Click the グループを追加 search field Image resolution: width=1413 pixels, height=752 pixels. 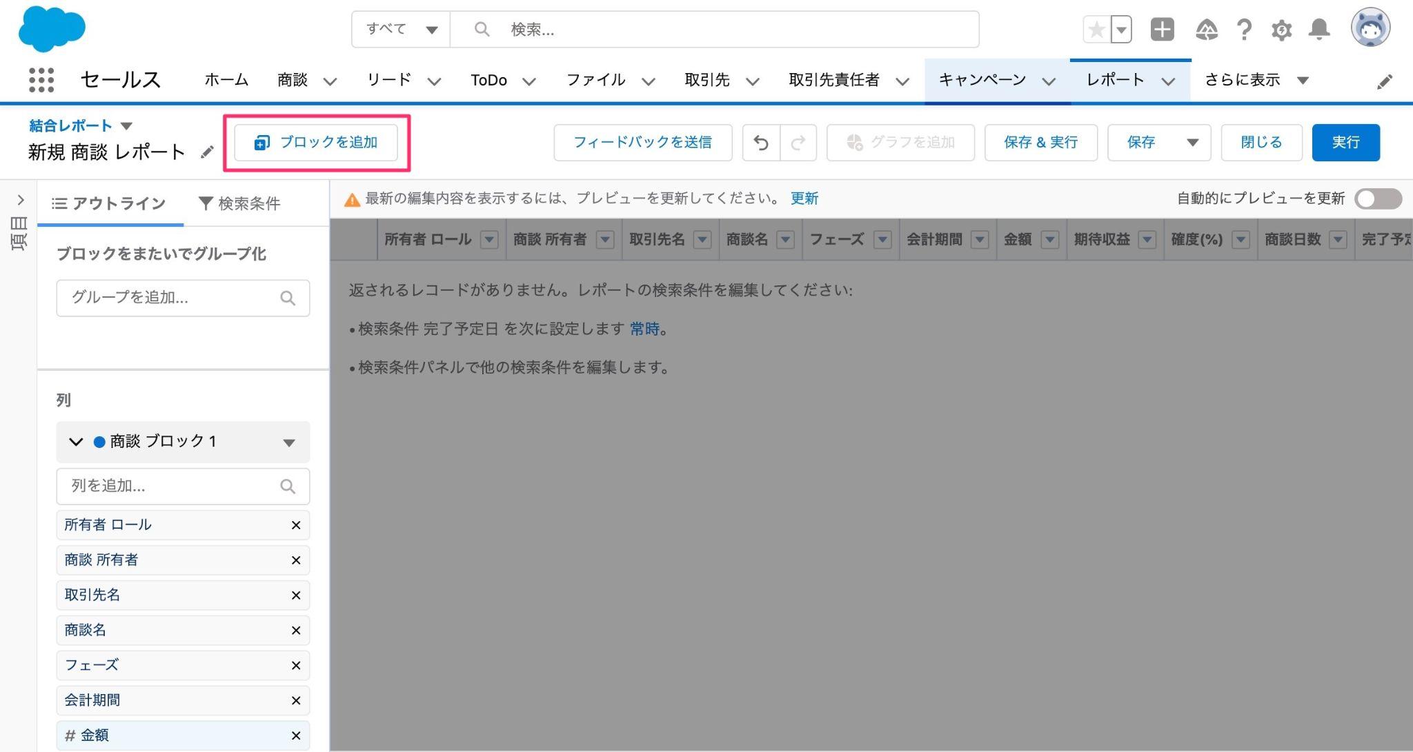(182, 298)
